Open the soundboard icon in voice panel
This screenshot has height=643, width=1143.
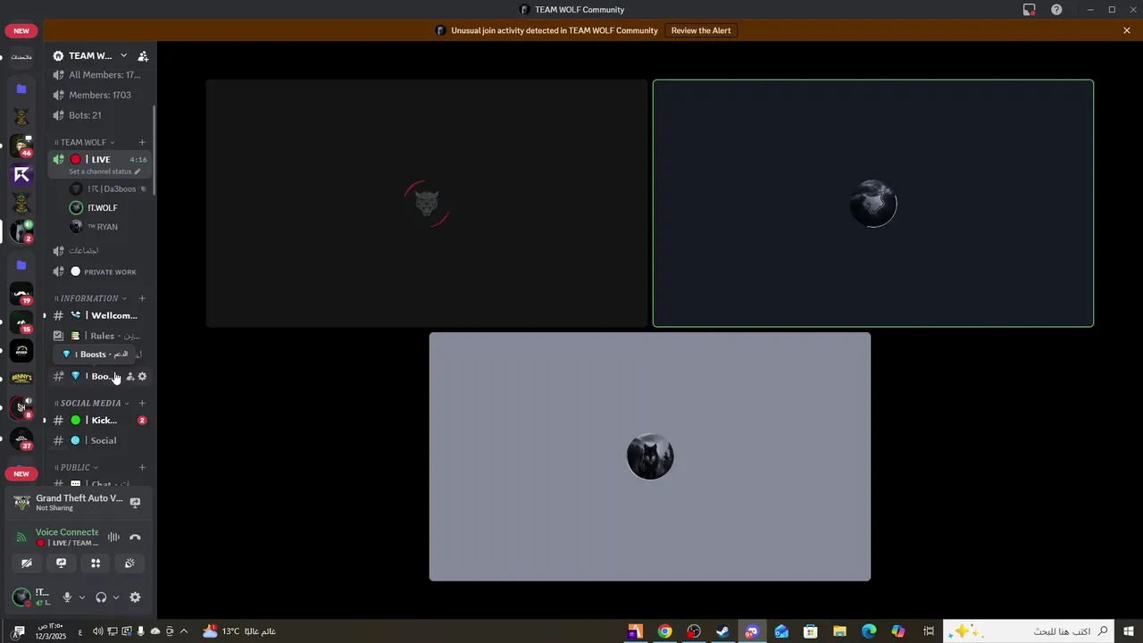pos(129,563)
